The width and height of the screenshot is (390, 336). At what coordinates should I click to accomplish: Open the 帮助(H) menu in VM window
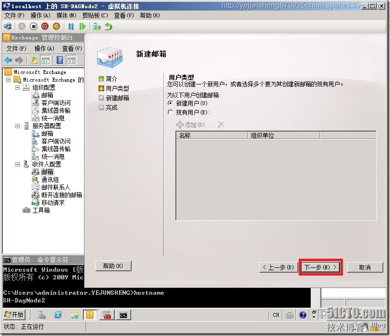[150, 15]
